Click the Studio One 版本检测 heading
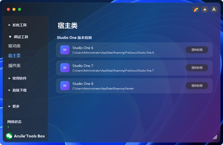 click(x=74, y=38)
